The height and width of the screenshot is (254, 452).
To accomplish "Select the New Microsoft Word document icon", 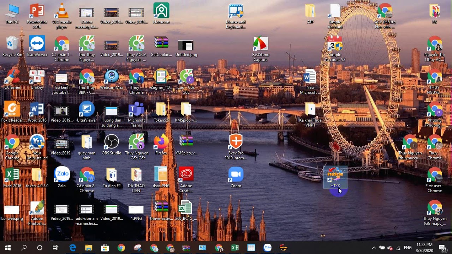I will pyautogui.click(x=310, y=81).
